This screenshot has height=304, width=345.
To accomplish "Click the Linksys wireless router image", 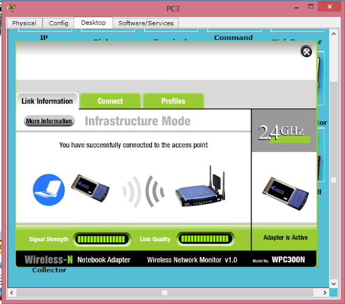I will pos(200,187).
